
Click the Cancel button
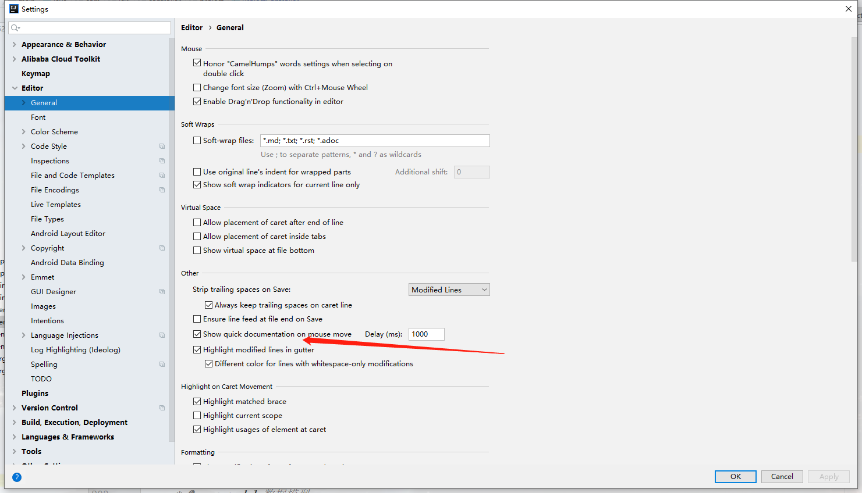click(x=782, y=477)
